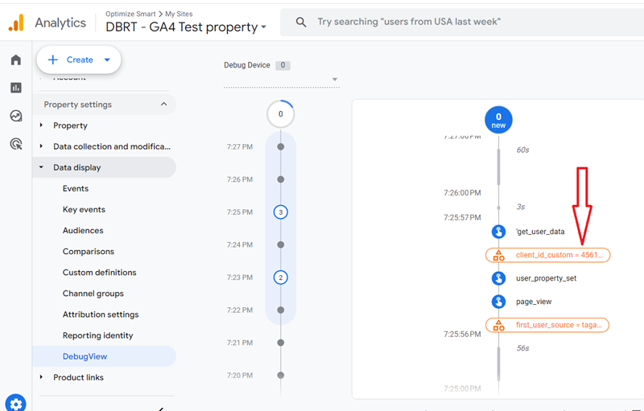Click the user_property_set event icon
Image resolution: width=644 pixels, height=411 pixels.
coord(498,278)
